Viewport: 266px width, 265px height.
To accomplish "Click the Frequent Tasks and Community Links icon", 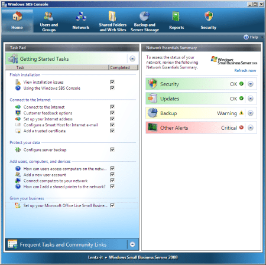I will [x=12, y=244].
